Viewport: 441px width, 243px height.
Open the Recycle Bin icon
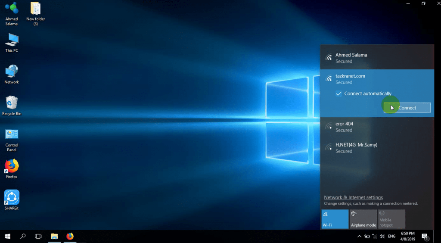point(12,106)
